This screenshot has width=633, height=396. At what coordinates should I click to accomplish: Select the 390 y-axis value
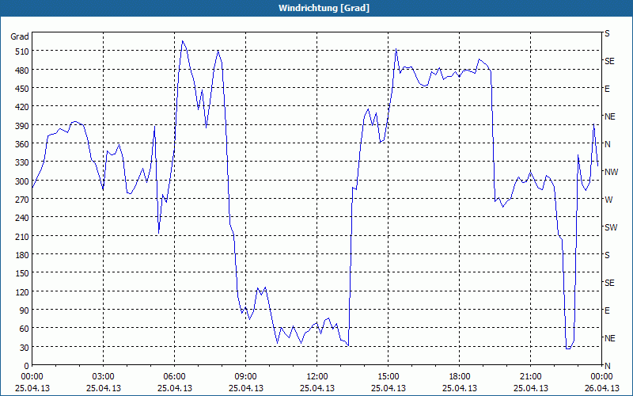[22, 126]
